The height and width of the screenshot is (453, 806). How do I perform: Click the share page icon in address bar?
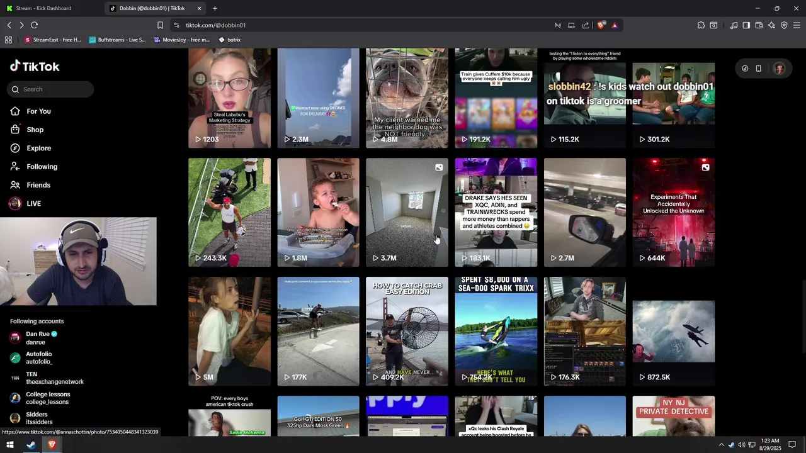coord(586,25)
